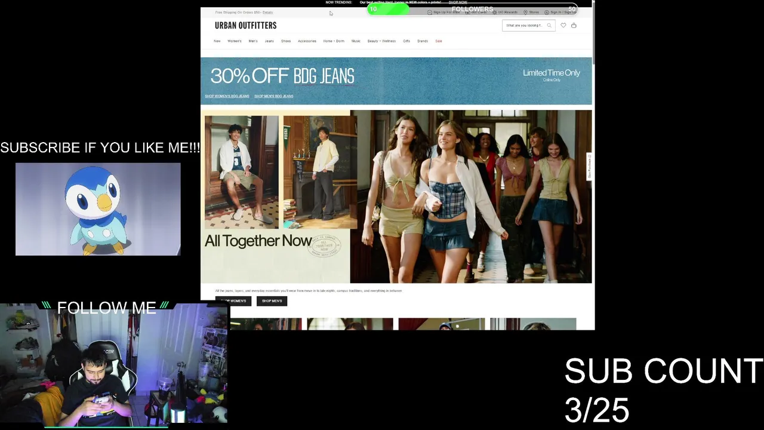Screen dimensions: 764x430
Task: Click the UO Rewards icon
Action: click(494, 12)
